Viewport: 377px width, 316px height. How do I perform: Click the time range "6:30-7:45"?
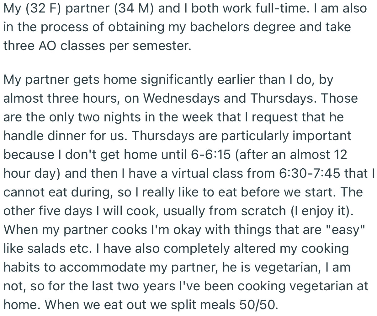(309, 174)
